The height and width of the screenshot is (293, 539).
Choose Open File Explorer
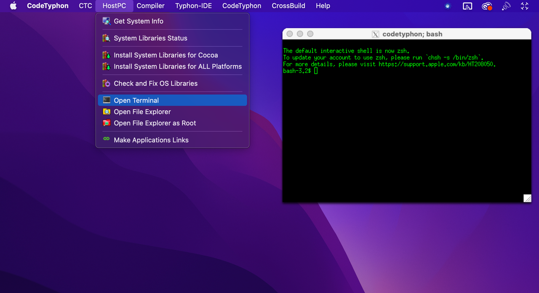tap(172, 112)
